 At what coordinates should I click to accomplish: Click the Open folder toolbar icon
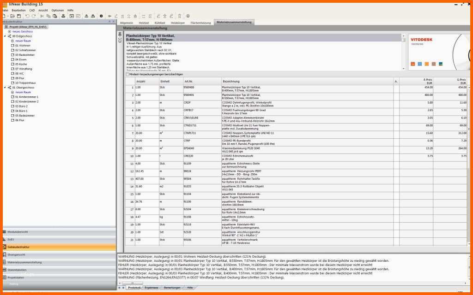point(12,16)
